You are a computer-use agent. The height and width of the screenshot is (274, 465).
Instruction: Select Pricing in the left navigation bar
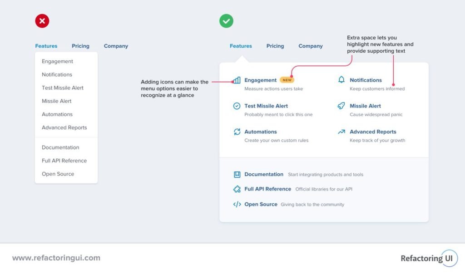80,46
